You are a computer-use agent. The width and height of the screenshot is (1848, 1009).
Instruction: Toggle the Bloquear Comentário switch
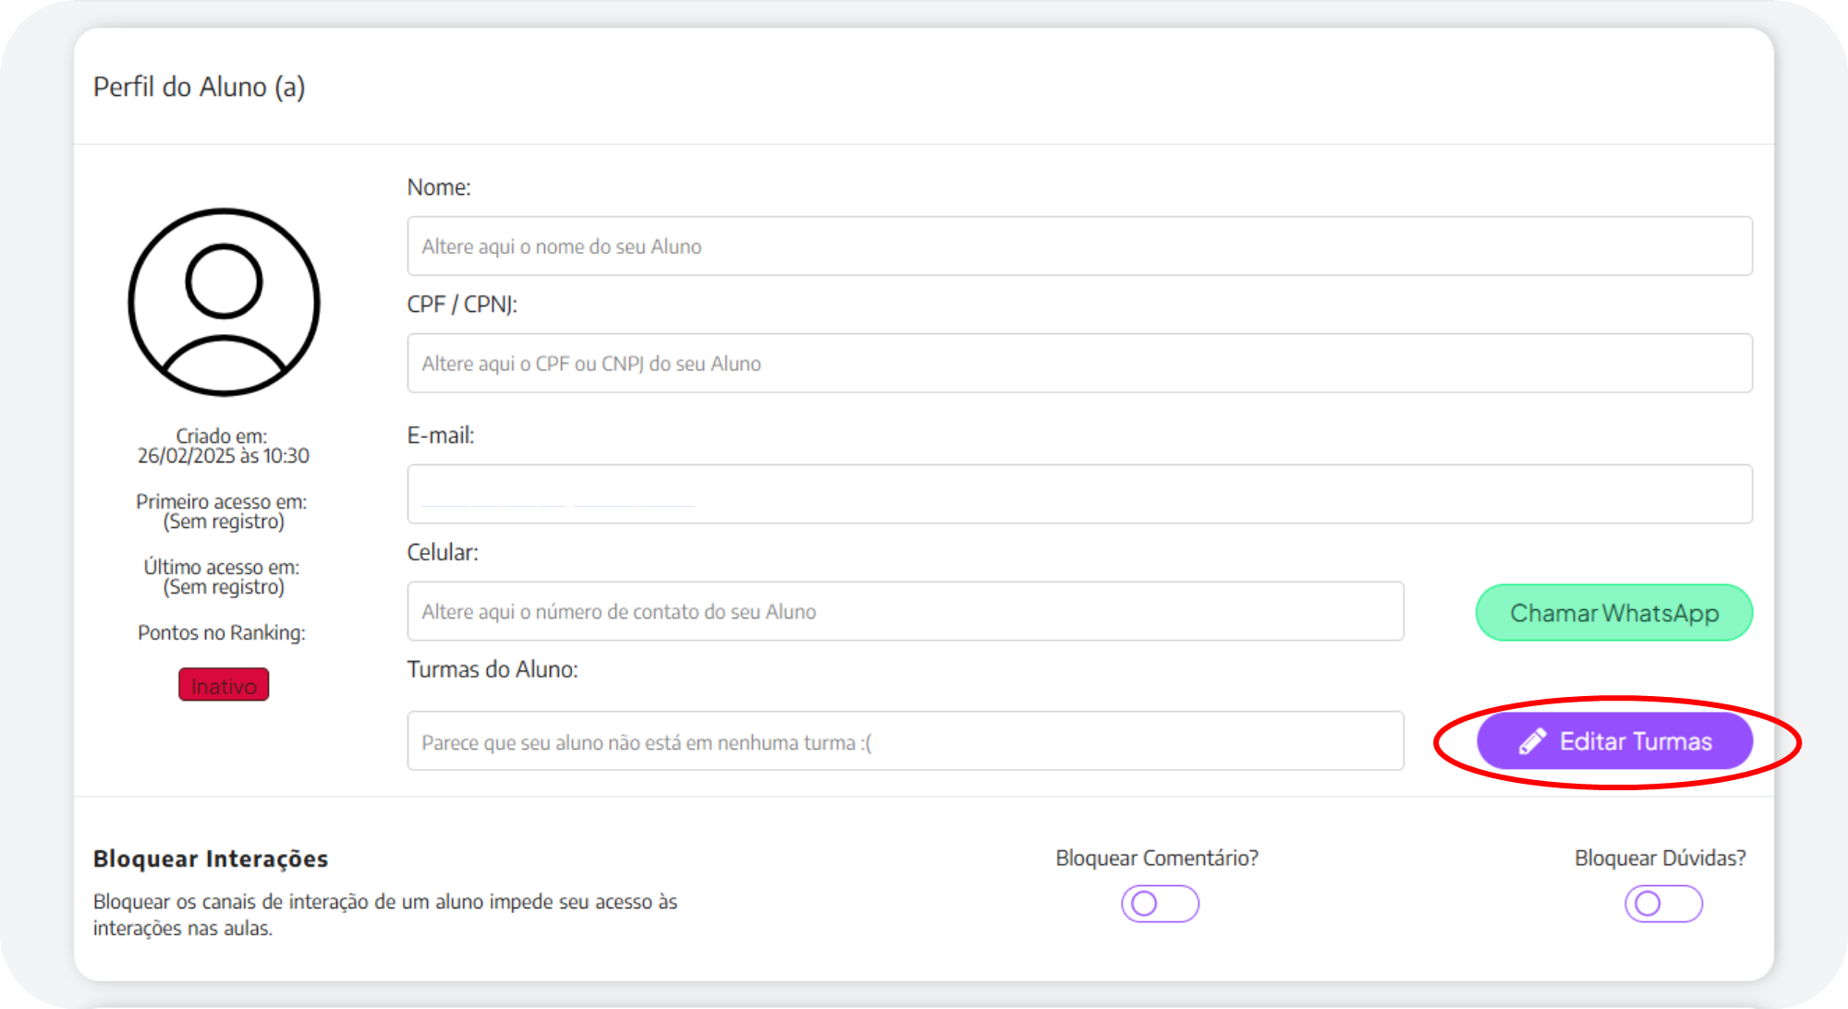click(1160, 904)
